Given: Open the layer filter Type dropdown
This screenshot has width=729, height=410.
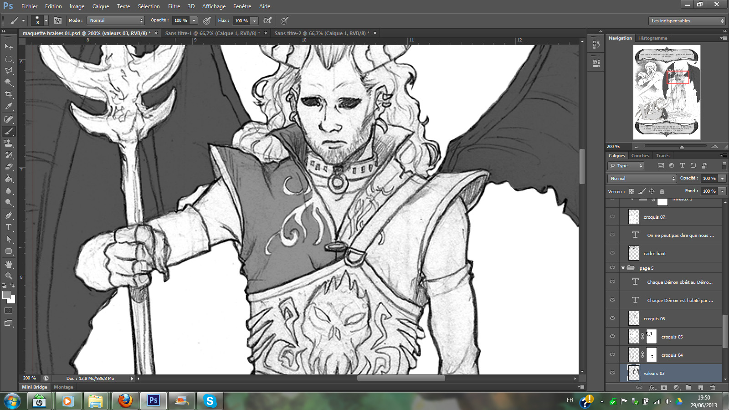Looking at the screenshot, I should pos(626,166).
